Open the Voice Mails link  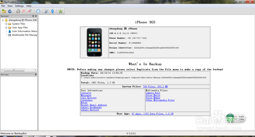point(153,95)
